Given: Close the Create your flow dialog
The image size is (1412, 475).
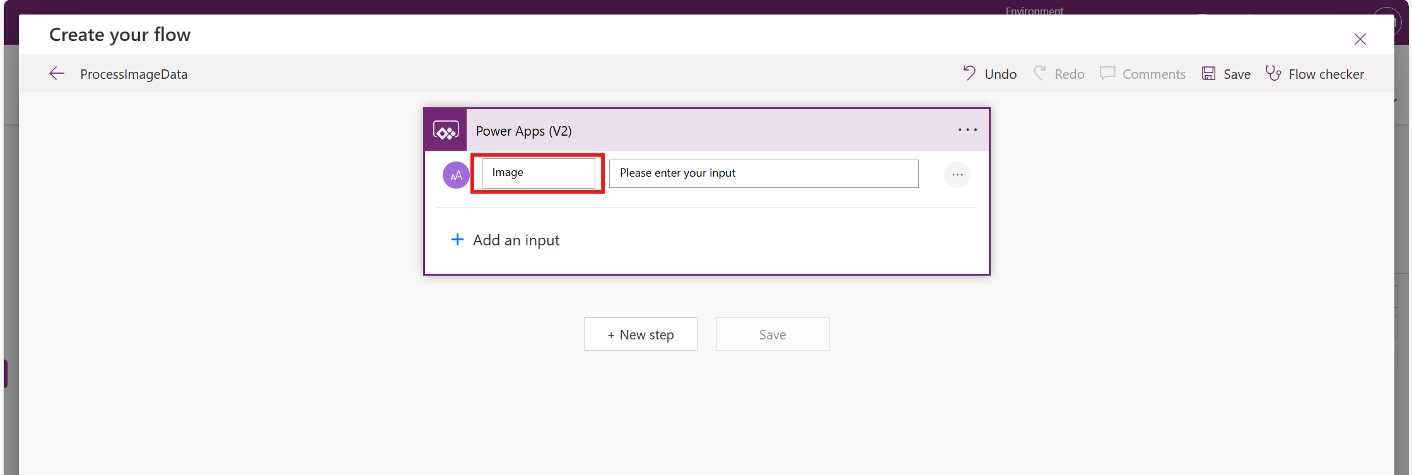Looking at the screenshot, I should [1360, 39].
